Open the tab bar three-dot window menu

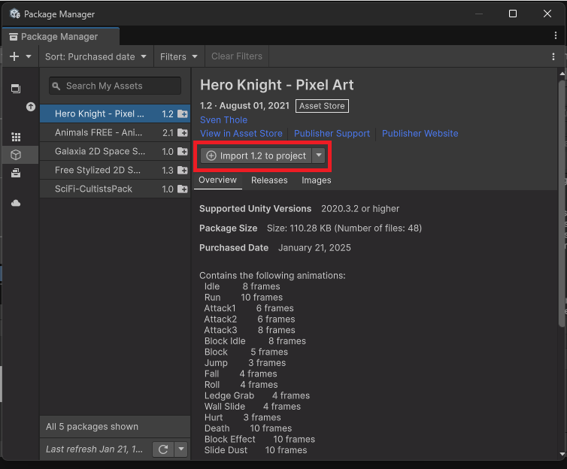556,35
